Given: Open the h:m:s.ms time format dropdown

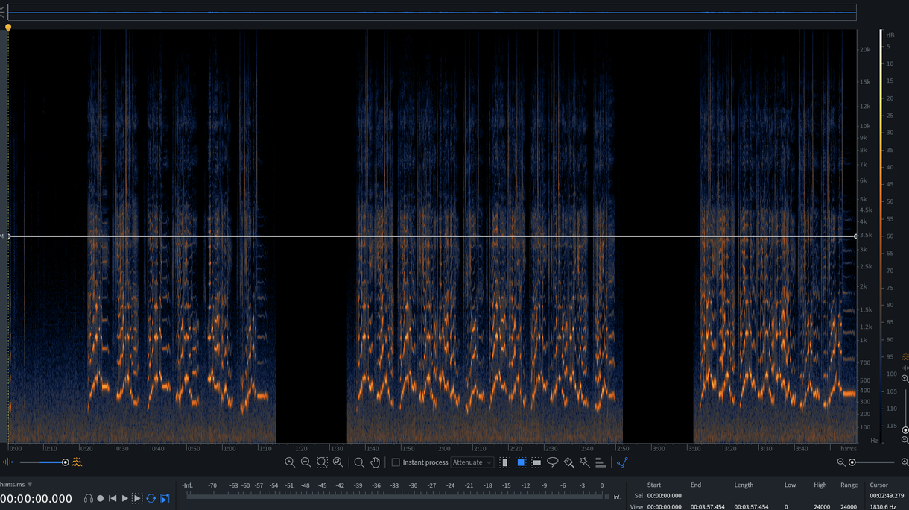Looking at the screenshot, I should pos(16,485).
